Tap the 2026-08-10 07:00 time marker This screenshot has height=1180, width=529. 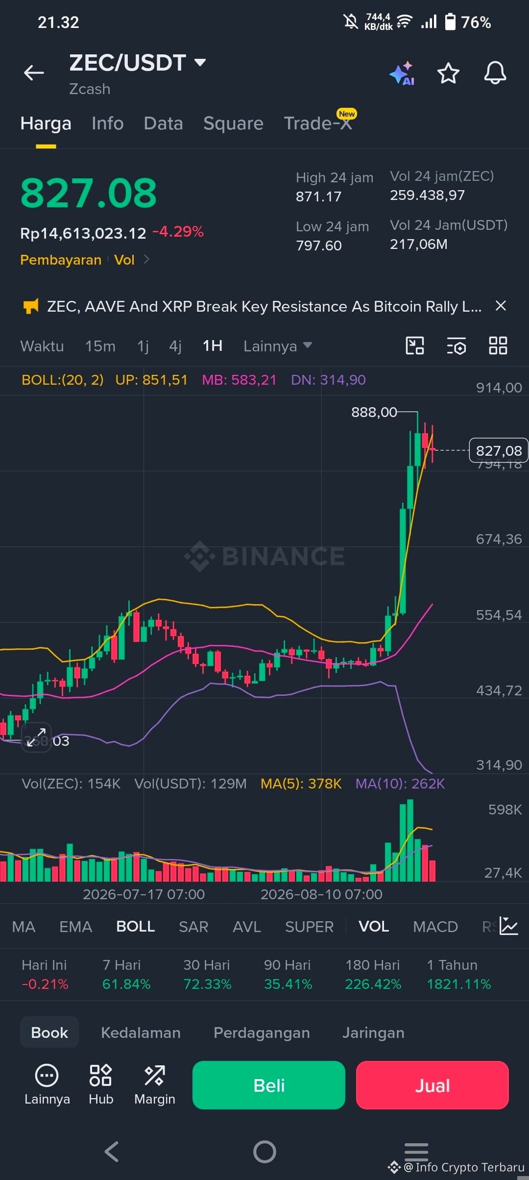point(321,894)
